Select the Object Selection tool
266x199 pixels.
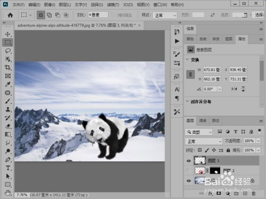click(x=7, y=59)
